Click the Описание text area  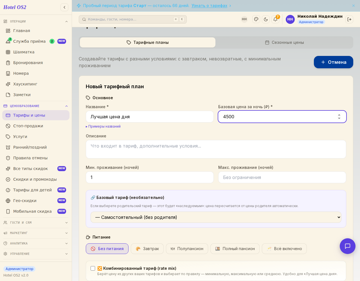click(216, 149)
